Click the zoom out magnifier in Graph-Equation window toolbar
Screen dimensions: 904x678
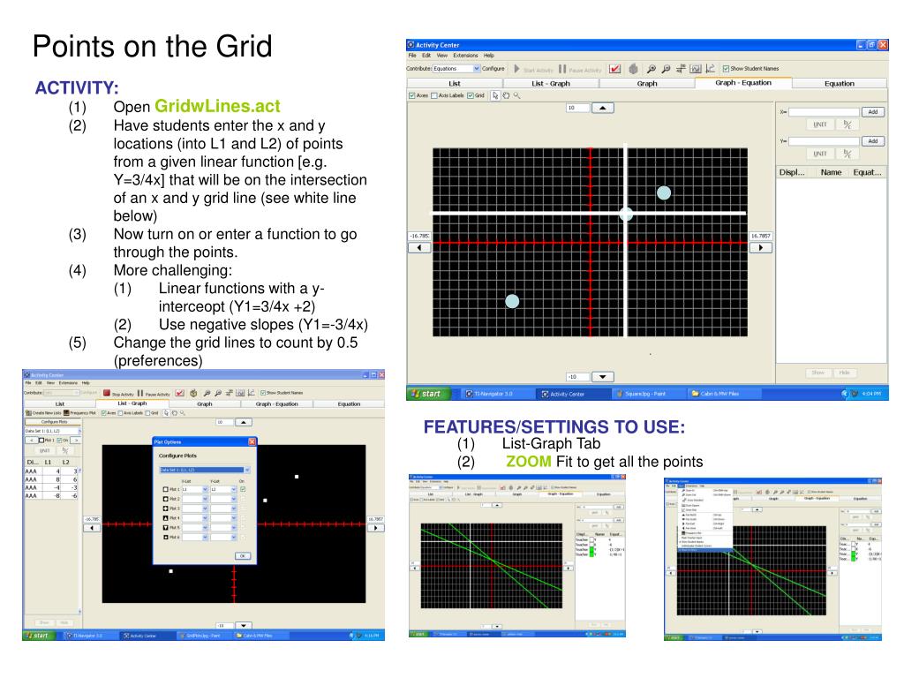[666, 69]
